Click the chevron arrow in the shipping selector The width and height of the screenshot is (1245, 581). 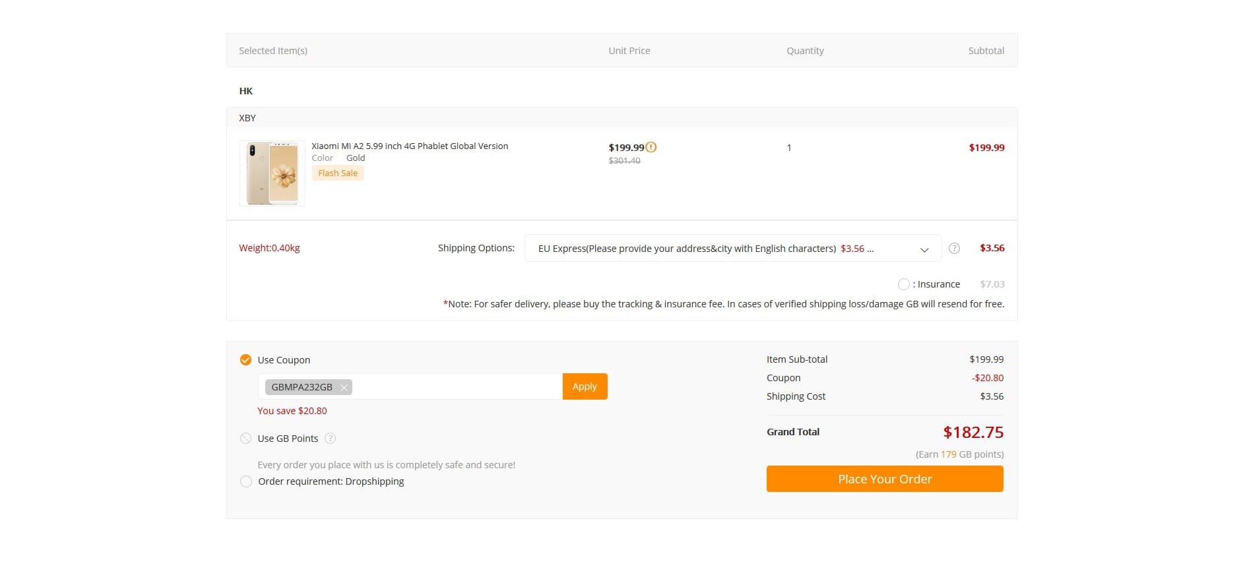[924, 249]
